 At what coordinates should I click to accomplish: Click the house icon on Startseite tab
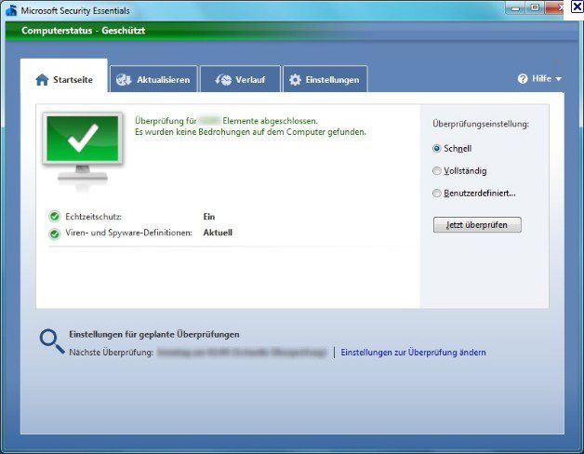click(x=42, y=80)
